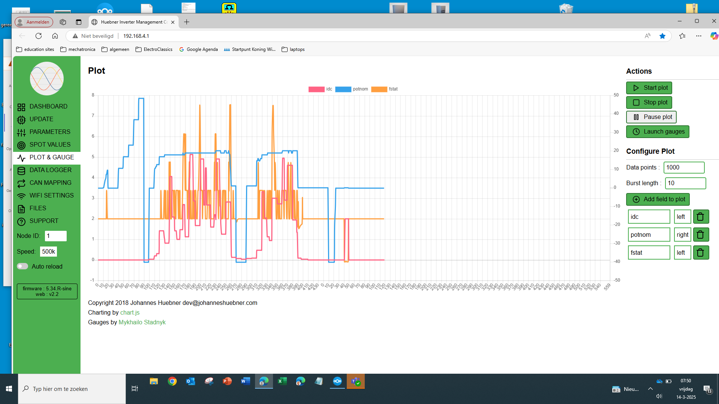
Task: Remove the potnom field with trash icon
Action: 701,235
